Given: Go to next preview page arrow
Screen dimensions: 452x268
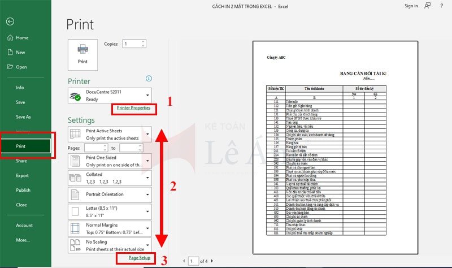Looking at the screenshot, I should pyautogui.click(x=212, y=261).
